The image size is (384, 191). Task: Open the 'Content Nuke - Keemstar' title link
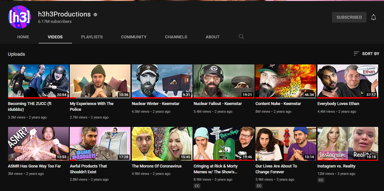point(278,104)
